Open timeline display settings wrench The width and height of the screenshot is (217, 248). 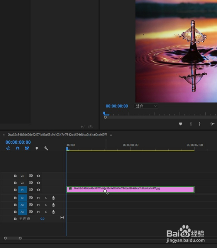tap(46, 149)
